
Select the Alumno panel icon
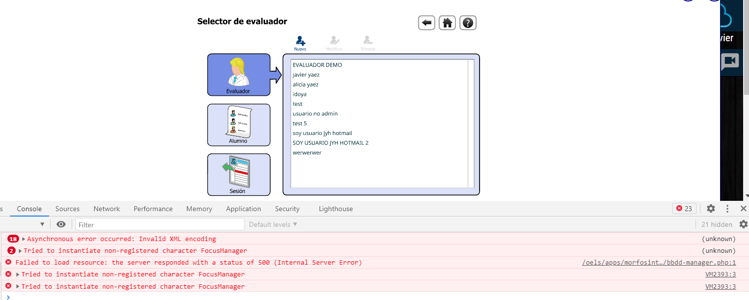tap(239, 125)
